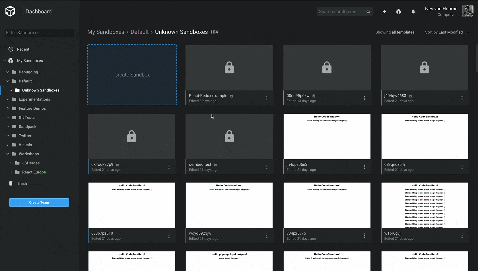Screen dimensions: 478x271
Task: Click the Showing all templates filter link
Action: click(395, 32)
